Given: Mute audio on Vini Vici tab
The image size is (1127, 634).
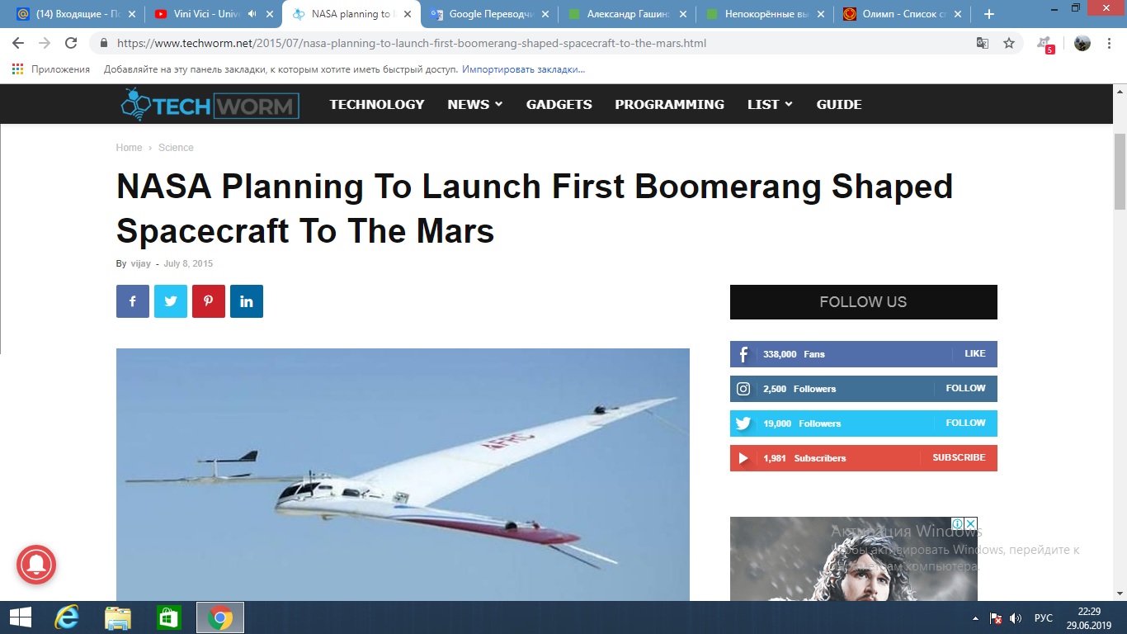Looking at the screenshot, I should (x=252, y=14).
